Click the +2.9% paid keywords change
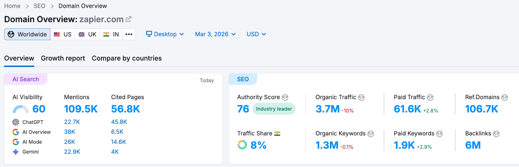Image resolution: width=519 pixels, height=167 pixels. [x=424, y=147]
